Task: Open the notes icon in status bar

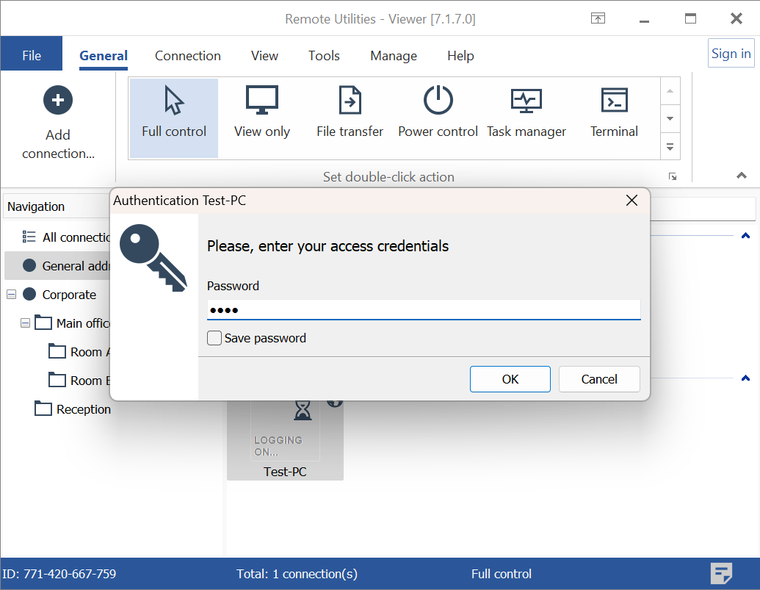Action: click(x=722, y=574)
